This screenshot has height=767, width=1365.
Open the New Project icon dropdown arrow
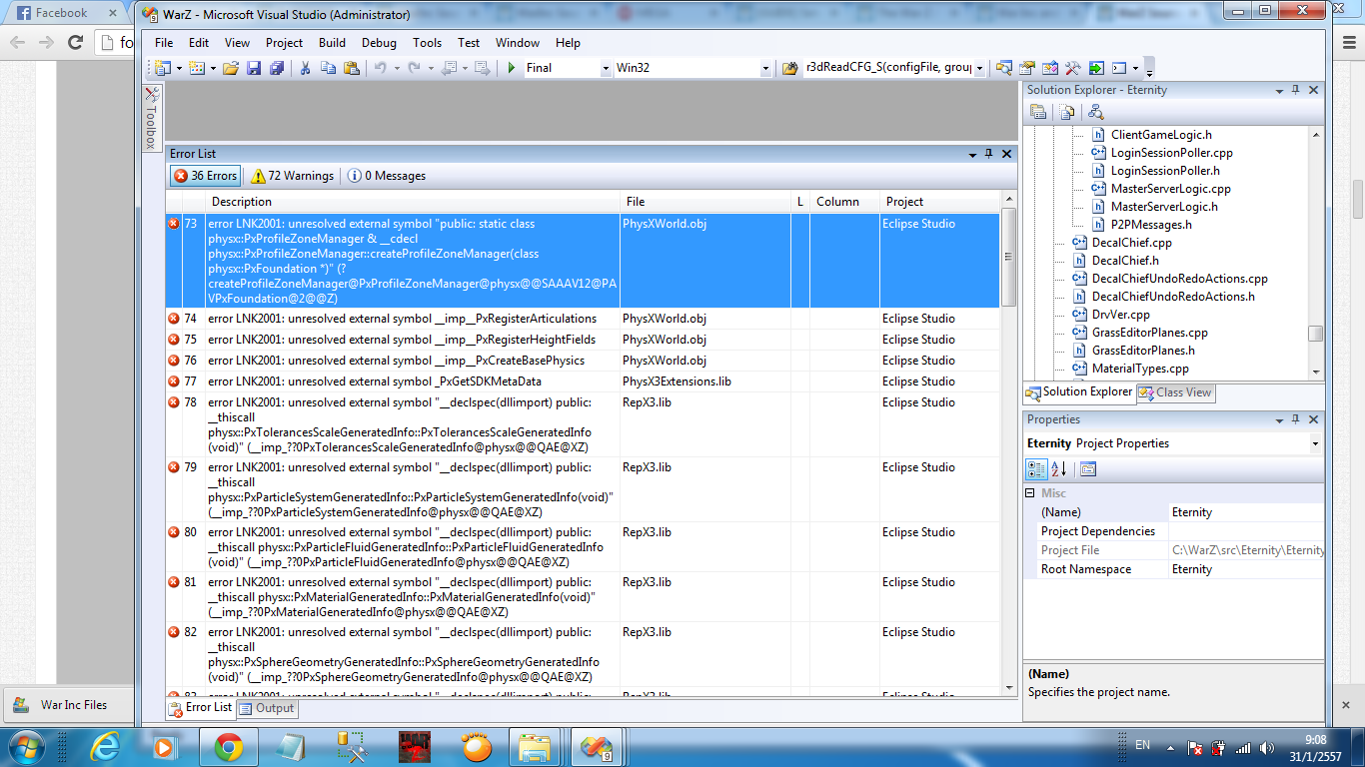coord(179,68)
